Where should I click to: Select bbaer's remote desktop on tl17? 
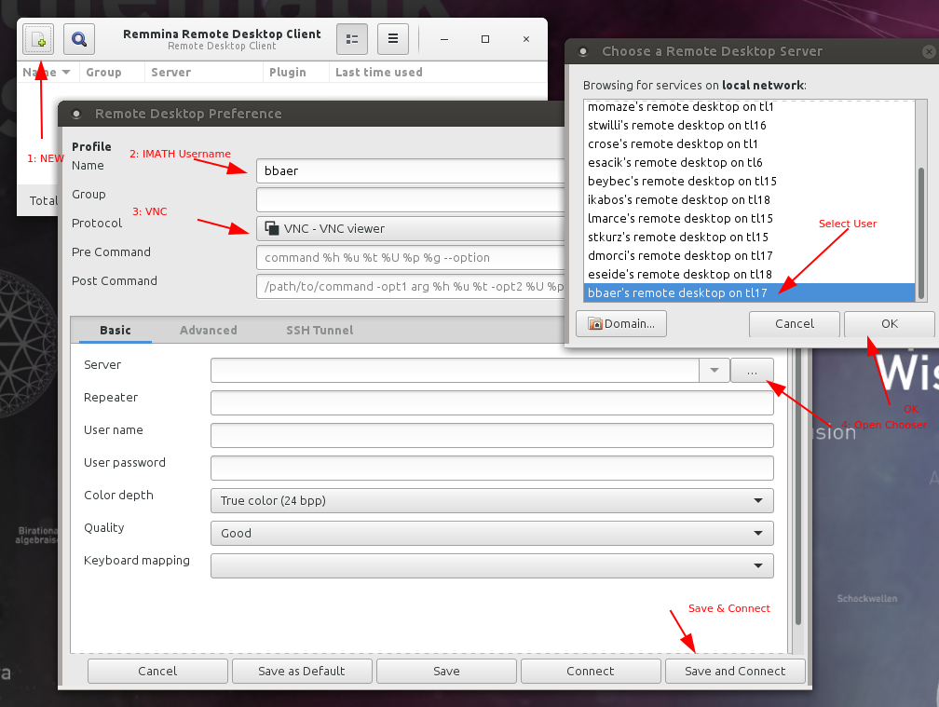pyautogui.click(x=749, y=292)
